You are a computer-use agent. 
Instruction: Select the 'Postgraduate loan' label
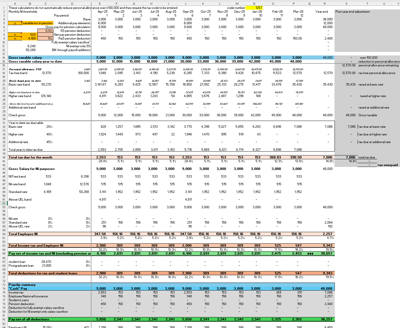tap(21, 265)
